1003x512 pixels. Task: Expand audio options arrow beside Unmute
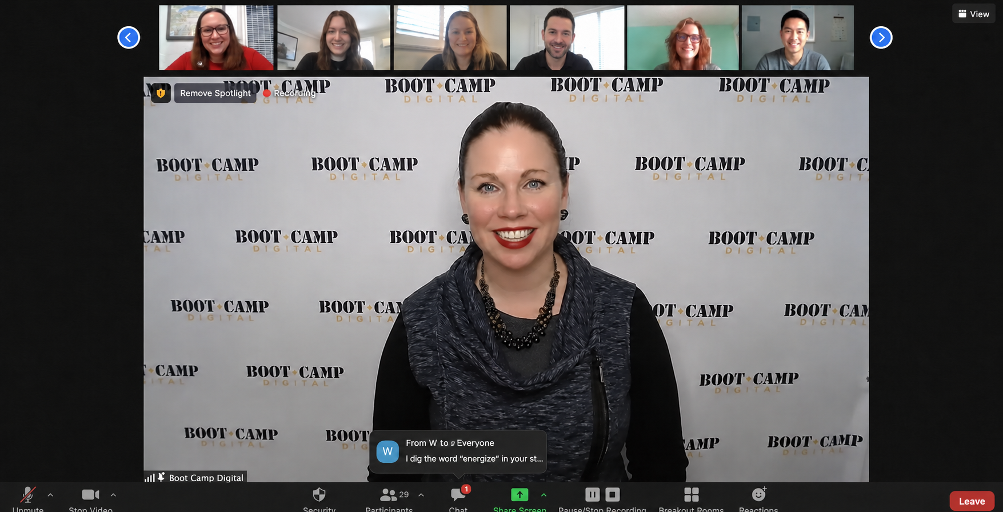click(x=50, y=495)
